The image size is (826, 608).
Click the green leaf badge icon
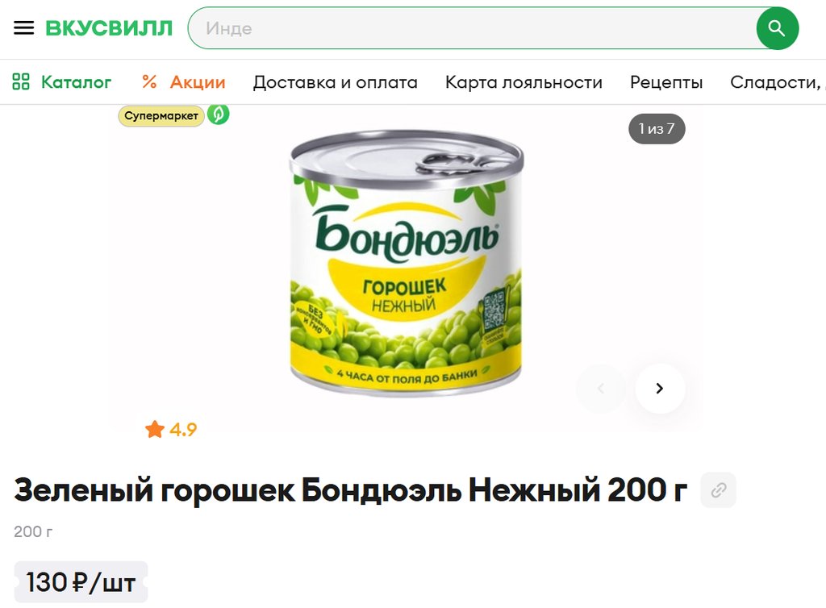tap(218, 115)
